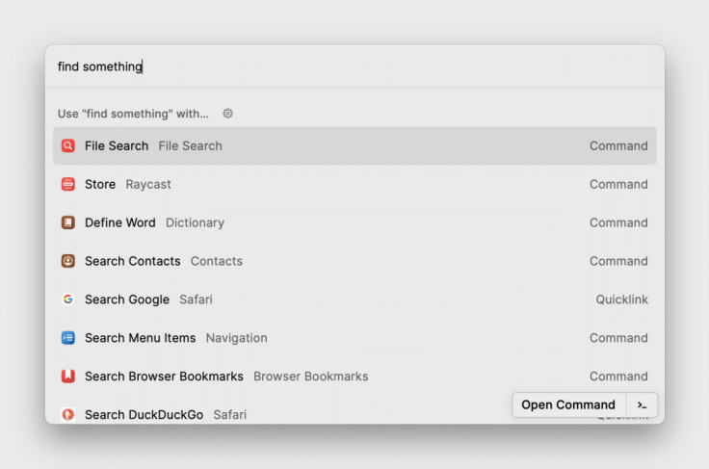Click the red File Search magnifier icon

pos(68,146)
